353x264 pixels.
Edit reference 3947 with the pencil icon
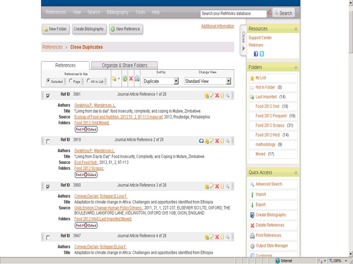point(212,237)
